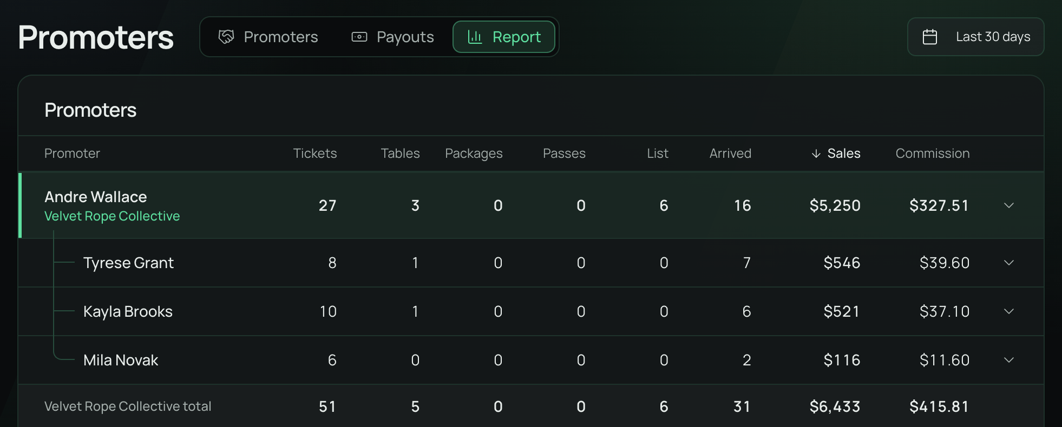This screenshot has height=427, width=1062.
Task: Open the Payouts tab
Action: (393, 37)
